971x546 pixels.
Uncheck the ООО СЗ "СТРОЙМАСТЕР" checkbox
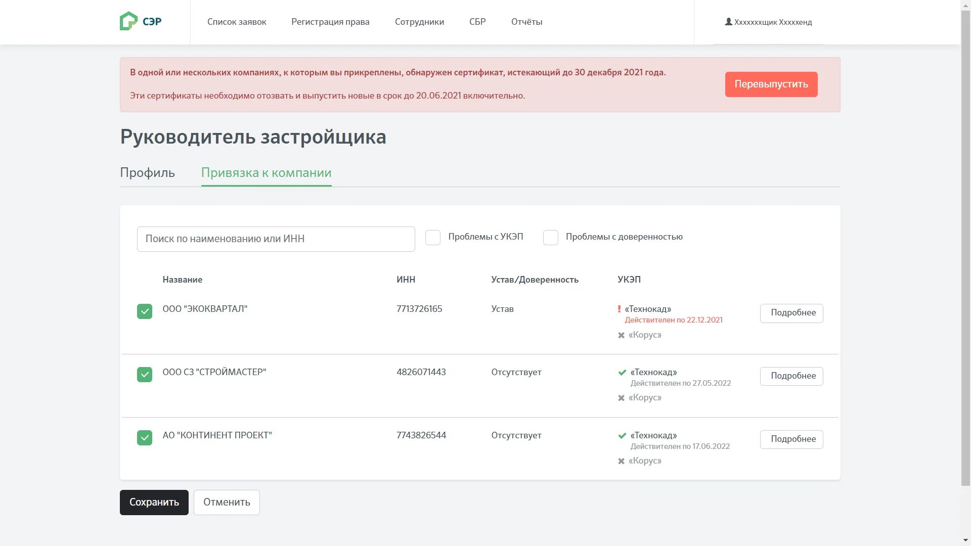145,375
